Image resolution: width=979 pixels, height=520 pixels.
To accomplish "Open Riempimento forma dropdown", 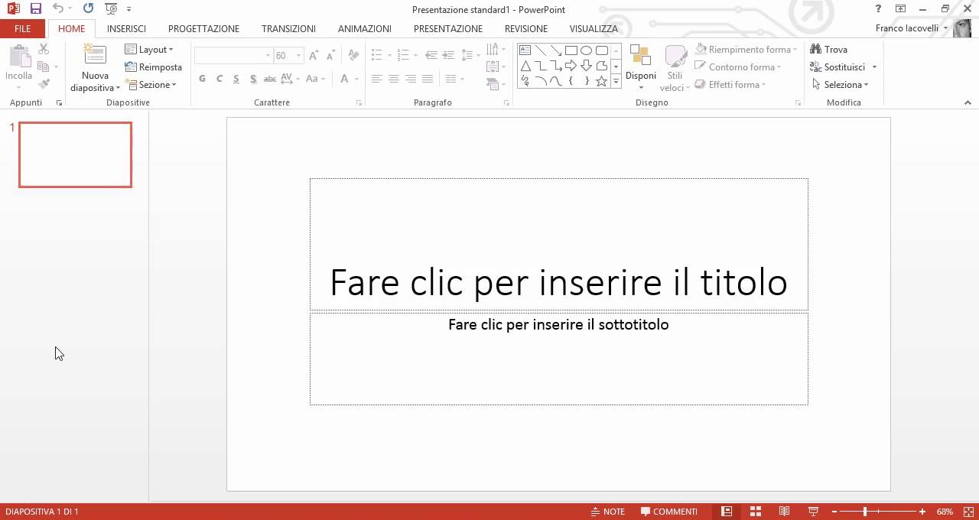I will (x=746, y=50).
